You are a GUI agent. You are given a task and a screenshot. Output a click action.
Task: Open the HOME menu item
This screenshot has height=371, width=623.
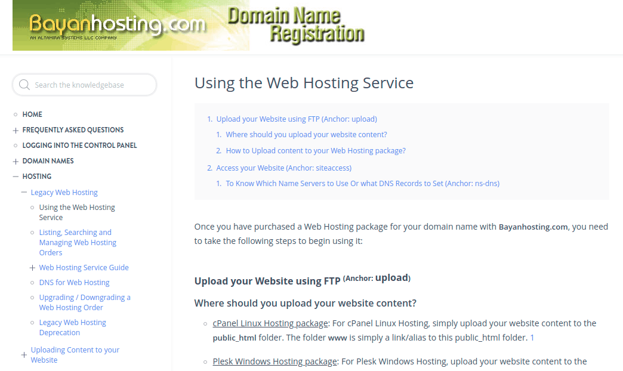[32, 115]
